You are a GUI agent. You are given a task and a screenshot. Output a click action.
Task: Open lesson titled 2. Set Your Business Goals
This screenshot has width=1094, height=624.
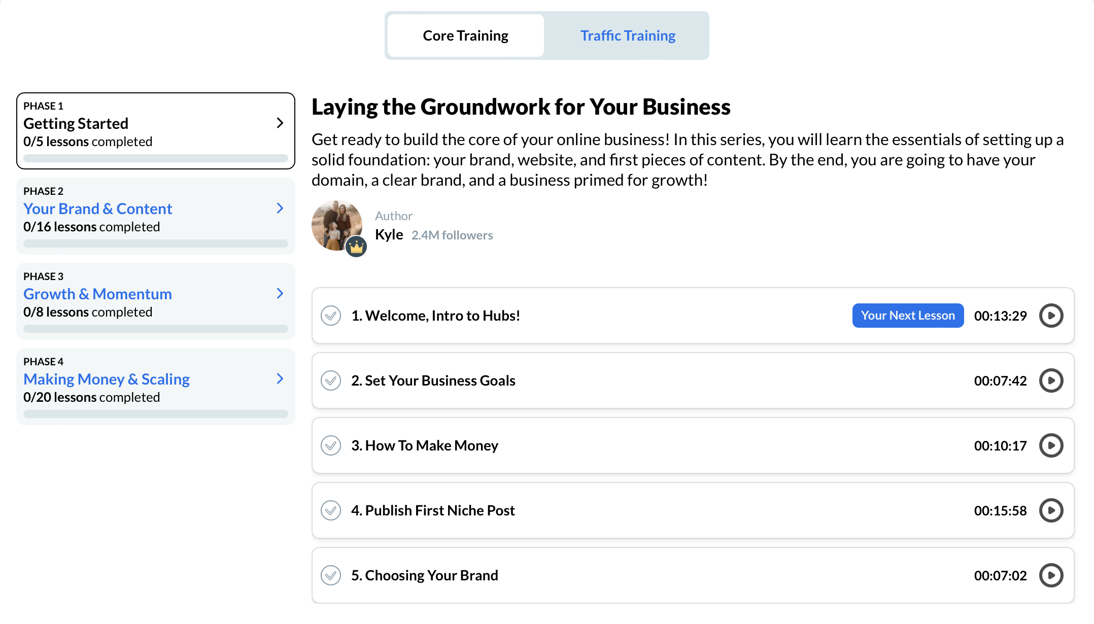point(433,380)
